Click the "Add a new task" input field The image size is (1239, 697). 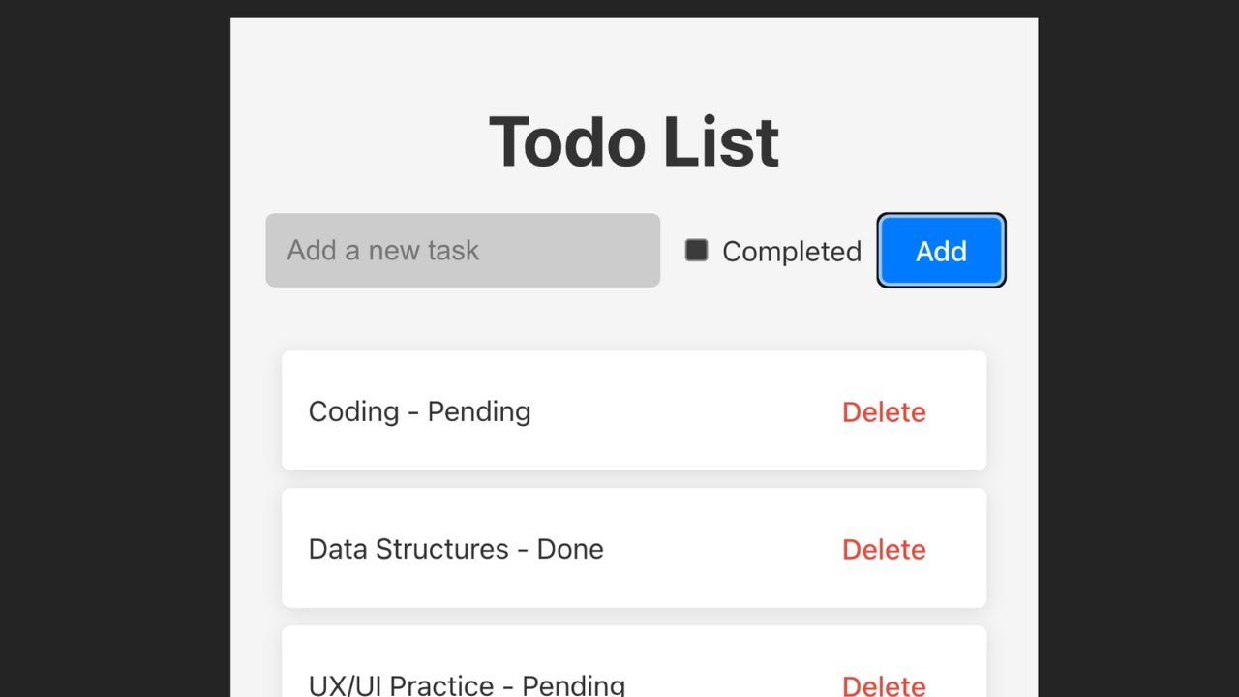pyautogui.click(x=463, y=251)
